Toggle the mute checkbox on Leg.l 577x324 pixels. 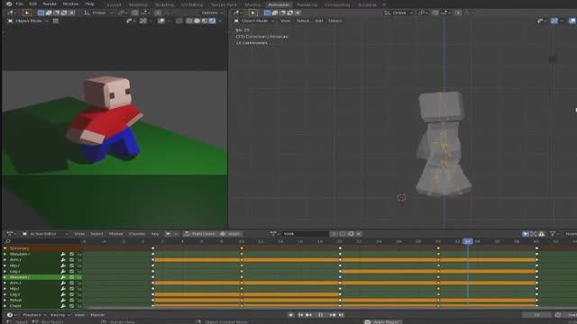[72, 294]
